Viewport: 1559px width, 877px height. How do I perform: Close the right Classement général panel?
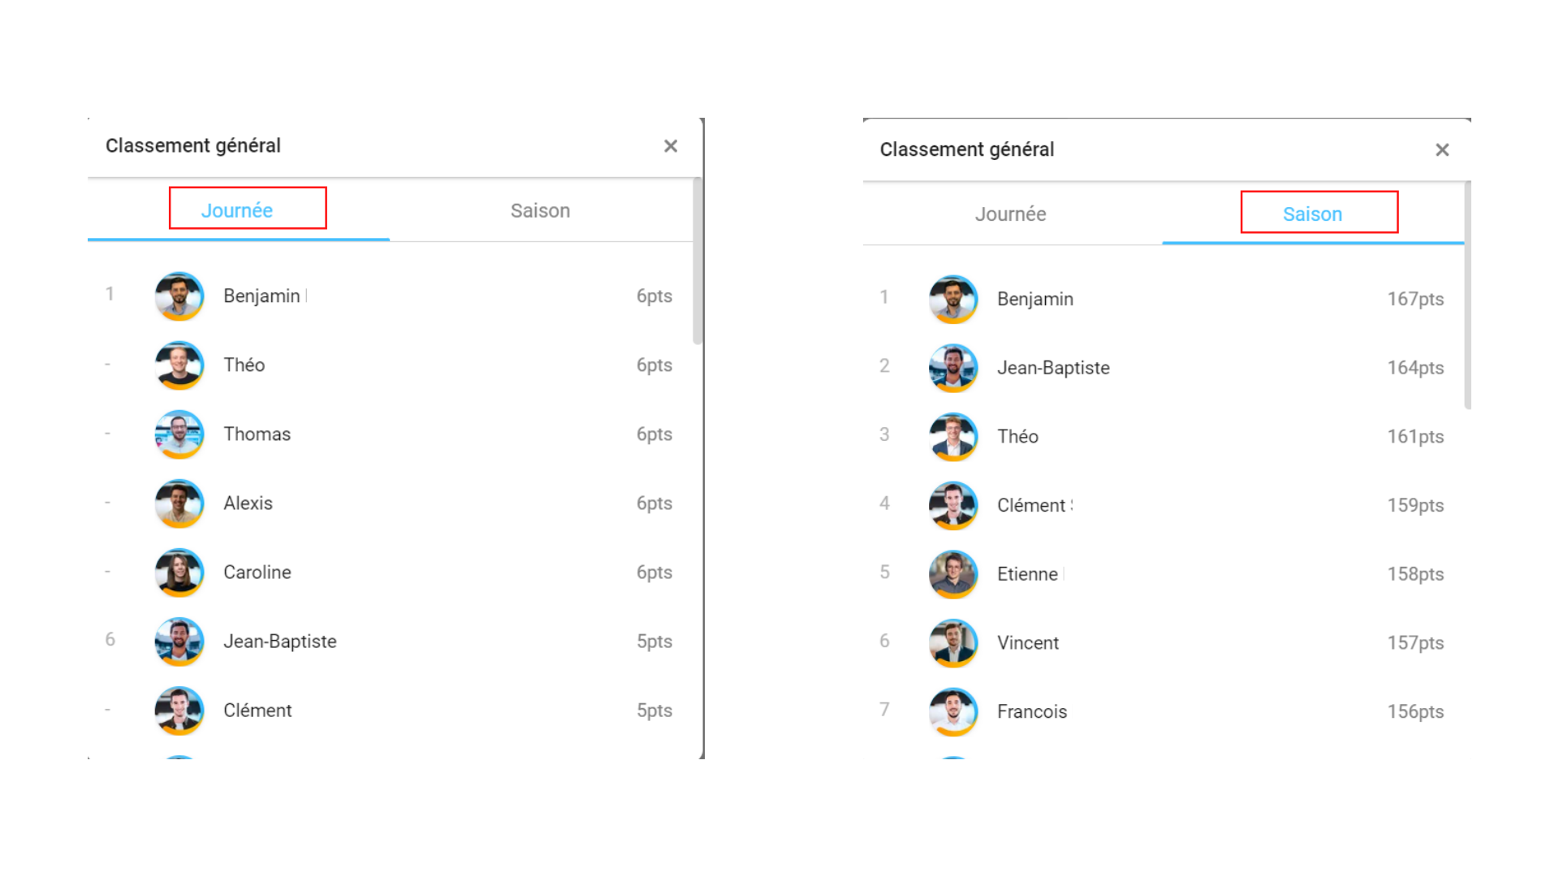[x=1441, y=150]
